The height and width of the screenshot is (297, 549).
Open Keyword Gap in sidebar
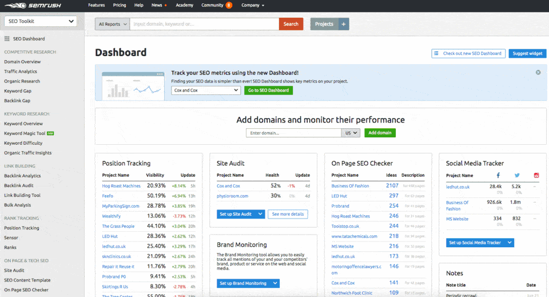(18, 91)
